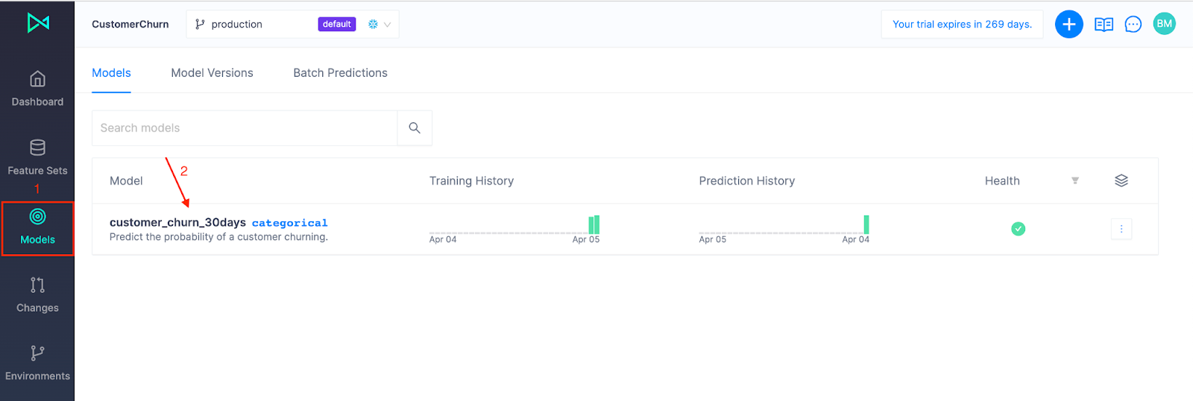
Task: Open Environments in the sidebar
Action: point(37,362)
